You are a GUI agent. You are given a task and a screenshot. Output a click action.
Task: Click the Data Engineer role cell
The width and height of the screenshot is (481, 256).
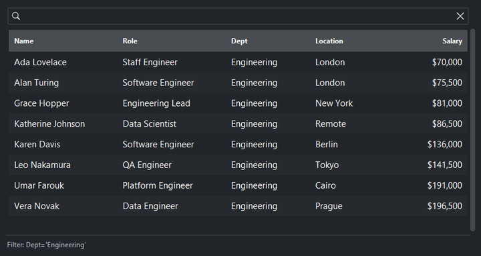150,206
